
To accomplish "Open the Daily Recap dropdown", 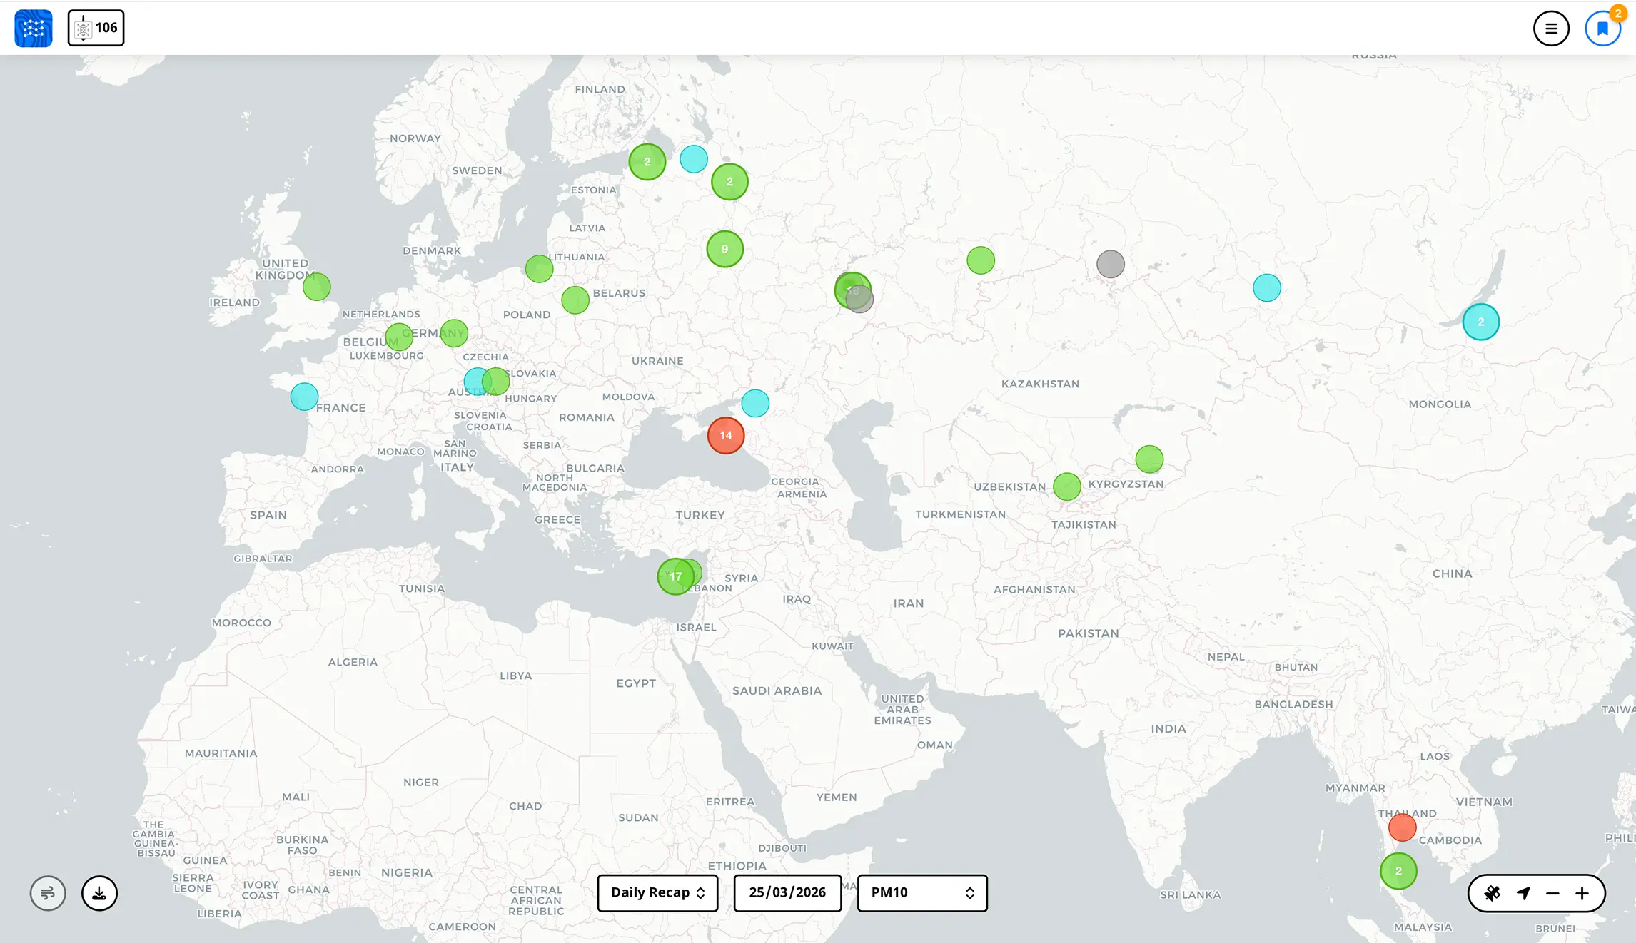I will (x=657, y=893).
